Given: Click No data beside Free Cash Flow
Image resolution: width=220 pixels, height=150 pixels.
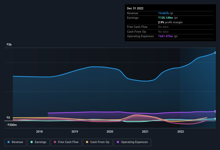Looking at the screenshot, I should [163, 27].
